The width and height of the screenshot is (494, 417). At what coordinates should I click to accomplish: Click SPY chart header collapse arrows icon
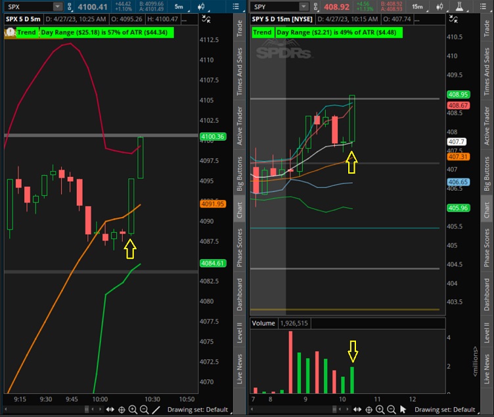(x=453, y=19)
